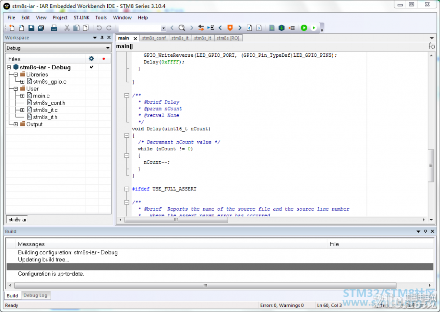Expand the Output folder

[x=16, y=124]
